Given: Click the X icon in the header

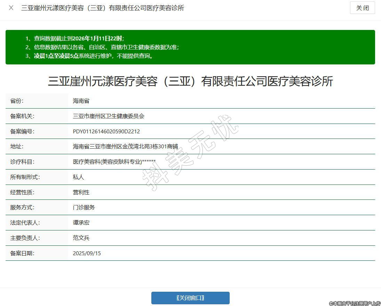Looking at the screenshot, I should (11, 8).
